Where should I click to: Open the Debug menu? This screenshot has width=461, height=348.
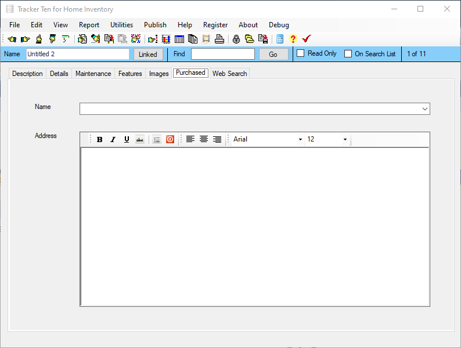279,25
